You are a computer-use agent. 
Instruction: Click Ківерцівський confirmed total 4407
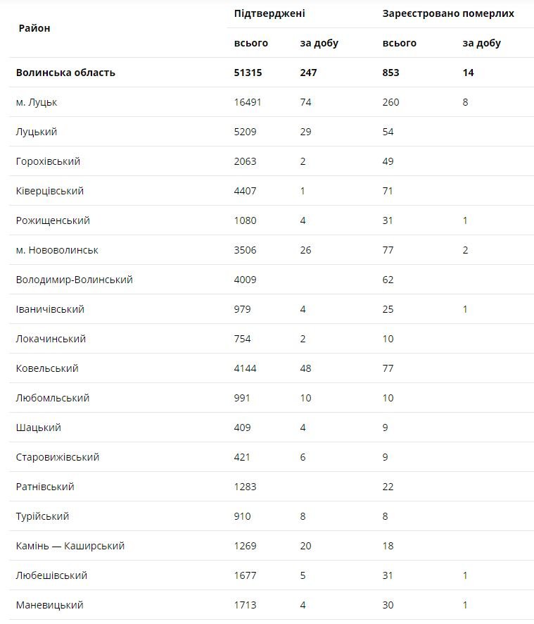click(x=246, y=191)
